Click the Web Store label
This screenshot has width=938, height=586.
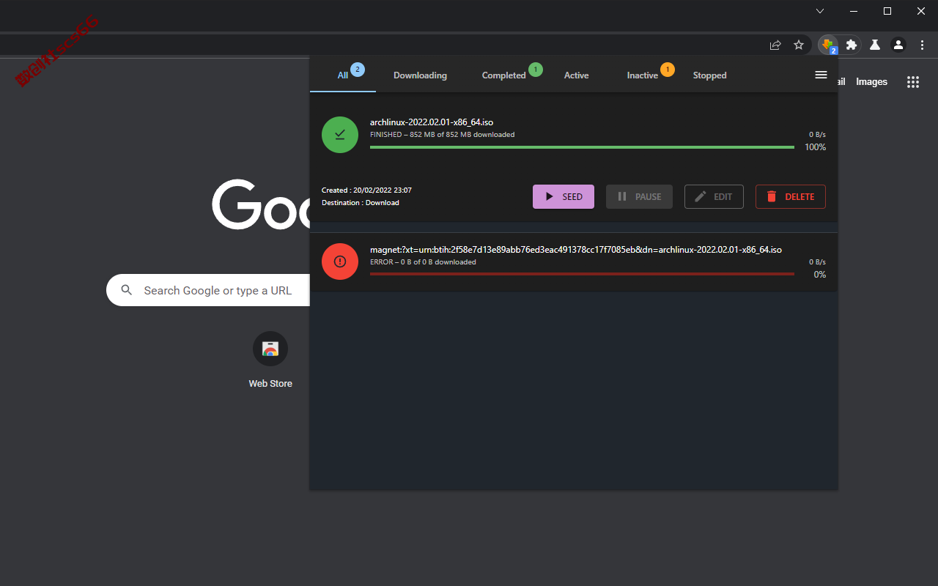pos(270,383)
